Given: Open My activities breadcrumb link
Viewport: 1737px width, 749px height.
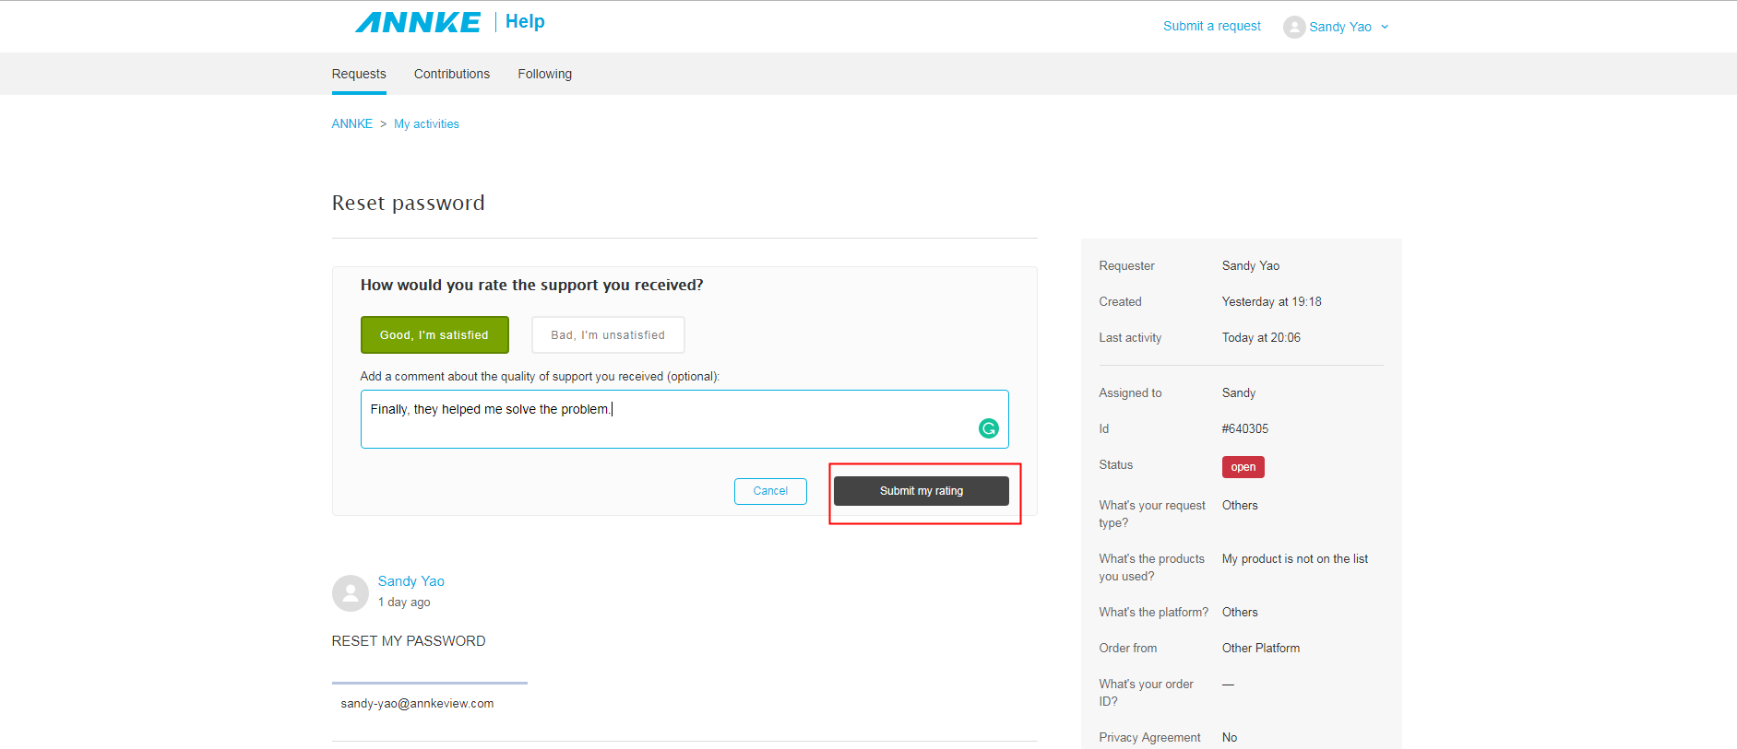Looking at the screenshot, I should click(x=426, y=123).
